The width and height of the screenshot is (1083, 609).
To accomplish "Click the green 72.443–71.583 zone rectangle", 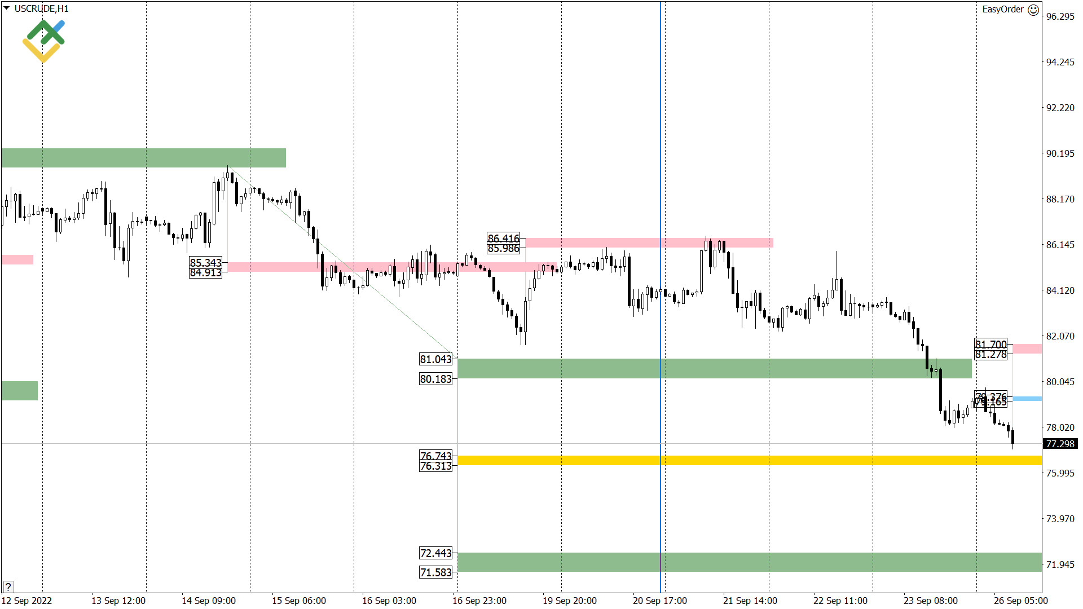I will pos(749,562).
